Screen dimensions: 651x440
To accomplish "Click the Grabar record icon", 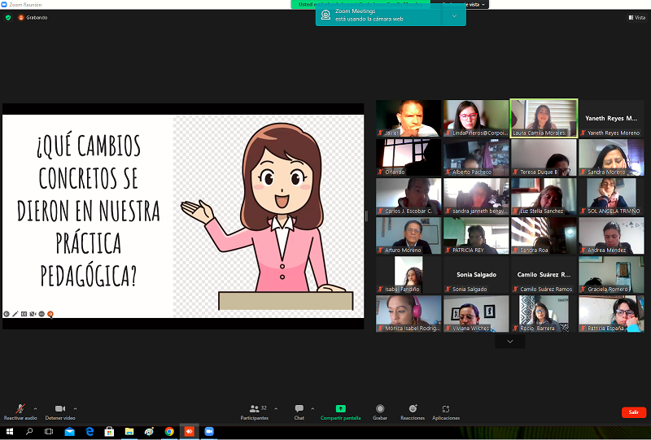I will [x=380, y=408].
